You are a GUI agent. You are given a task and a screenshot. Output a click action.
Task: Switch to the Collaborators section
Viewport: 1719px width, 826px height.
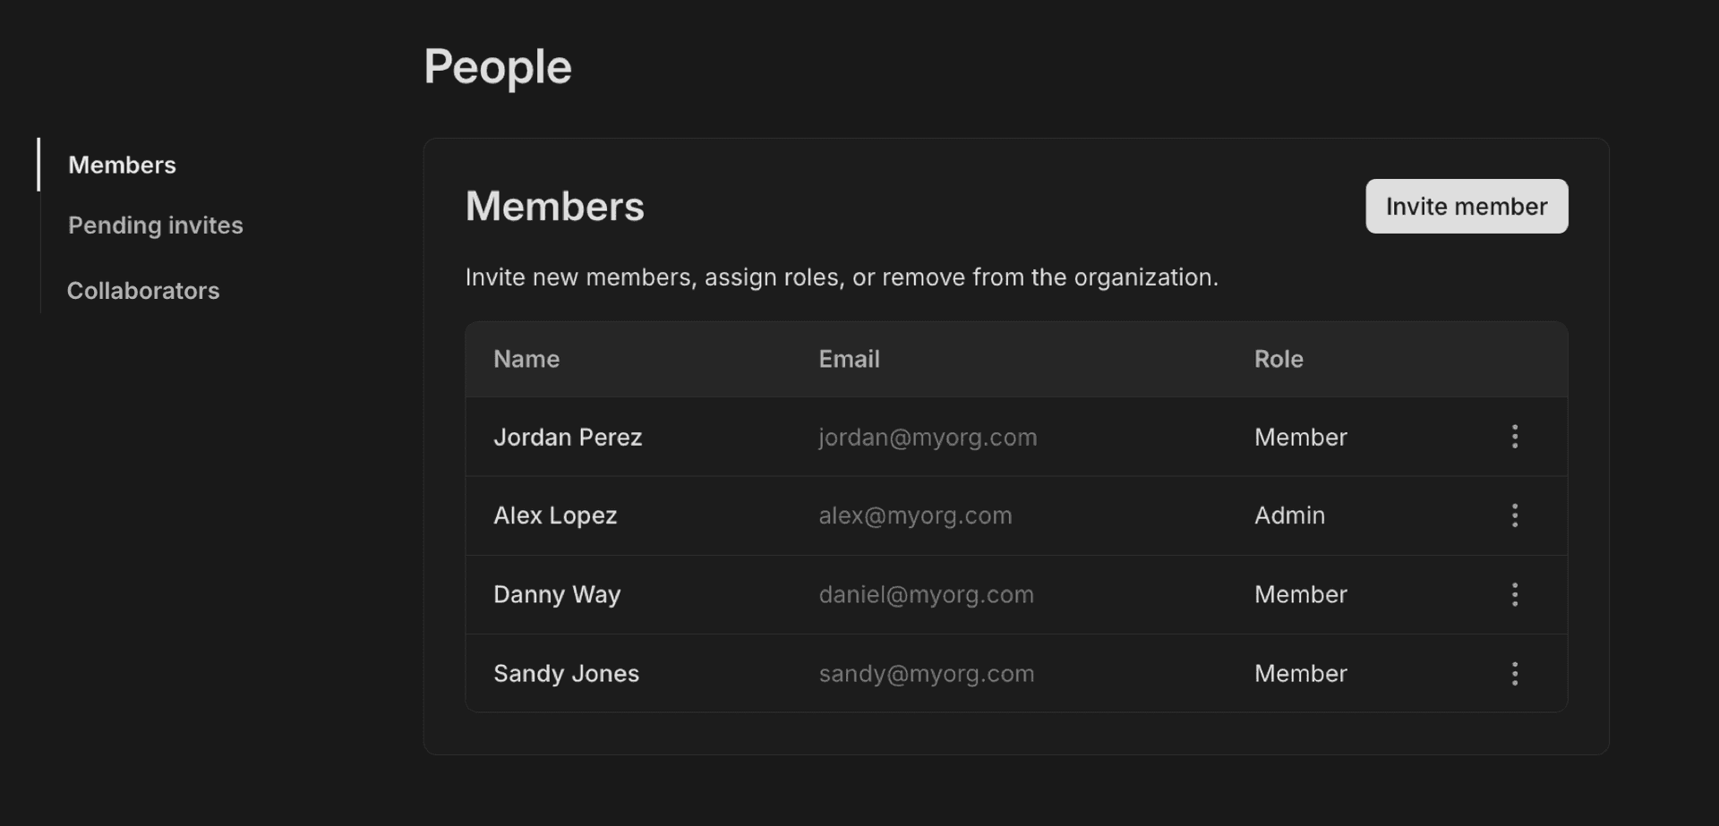pos(142,290)
